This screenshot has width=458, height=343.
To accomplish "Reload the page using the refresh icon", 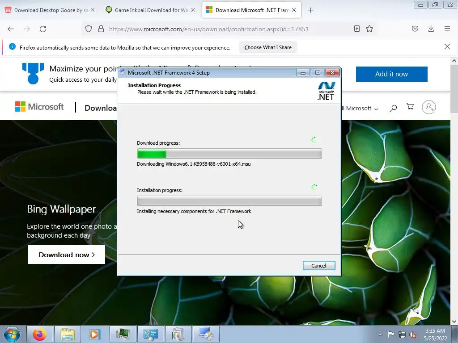I will [x=43, y=29].
